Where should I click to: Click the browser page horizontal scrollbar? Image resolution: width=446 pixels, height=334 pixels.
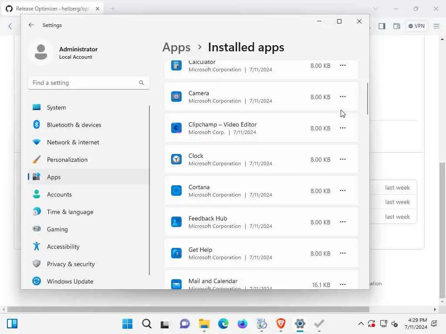188,309
